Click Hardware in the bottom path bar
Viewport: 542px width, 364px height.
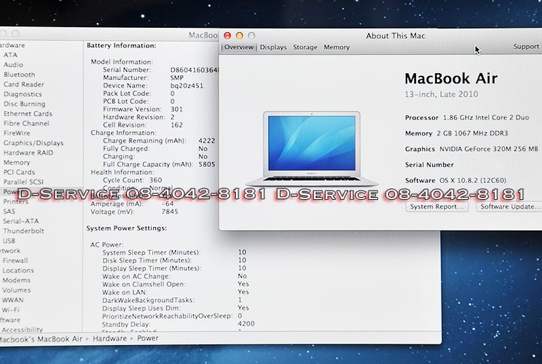(x=110, y=338)
